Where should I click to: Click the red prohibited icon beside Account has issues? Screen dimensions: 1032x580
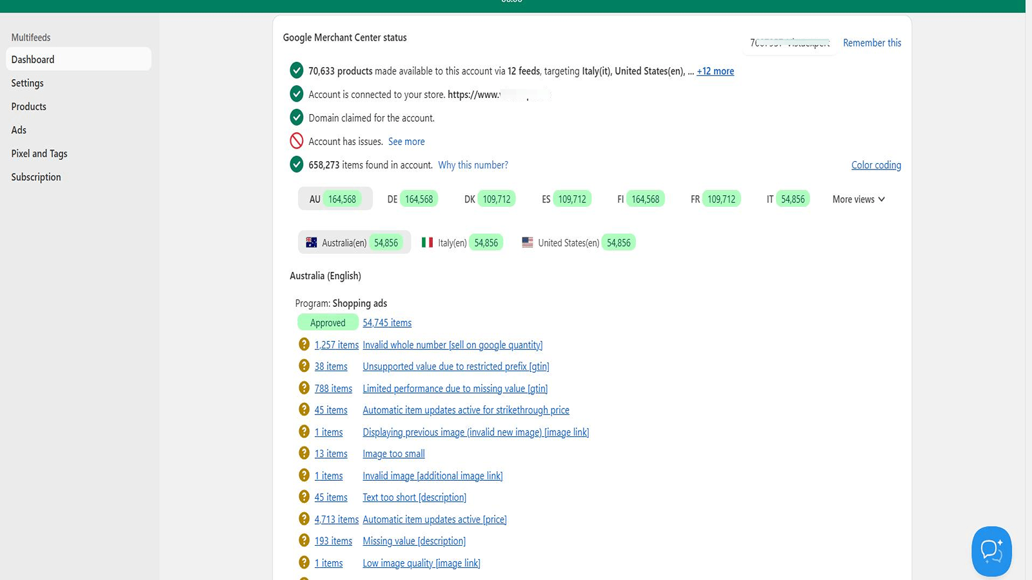(297, 140)
